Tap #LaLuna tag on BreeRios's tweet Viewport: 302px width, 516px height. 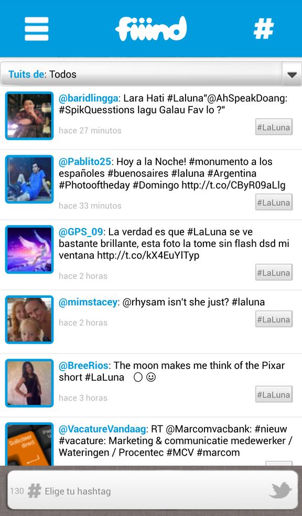274,394
